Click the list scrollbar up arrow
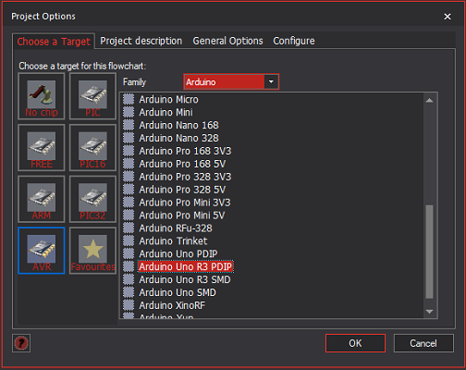This screenshot has height=370, width=466. tap(429, 100)
